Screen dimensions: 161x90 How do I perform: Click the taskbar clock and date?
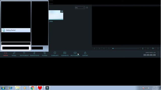point(155,88)
